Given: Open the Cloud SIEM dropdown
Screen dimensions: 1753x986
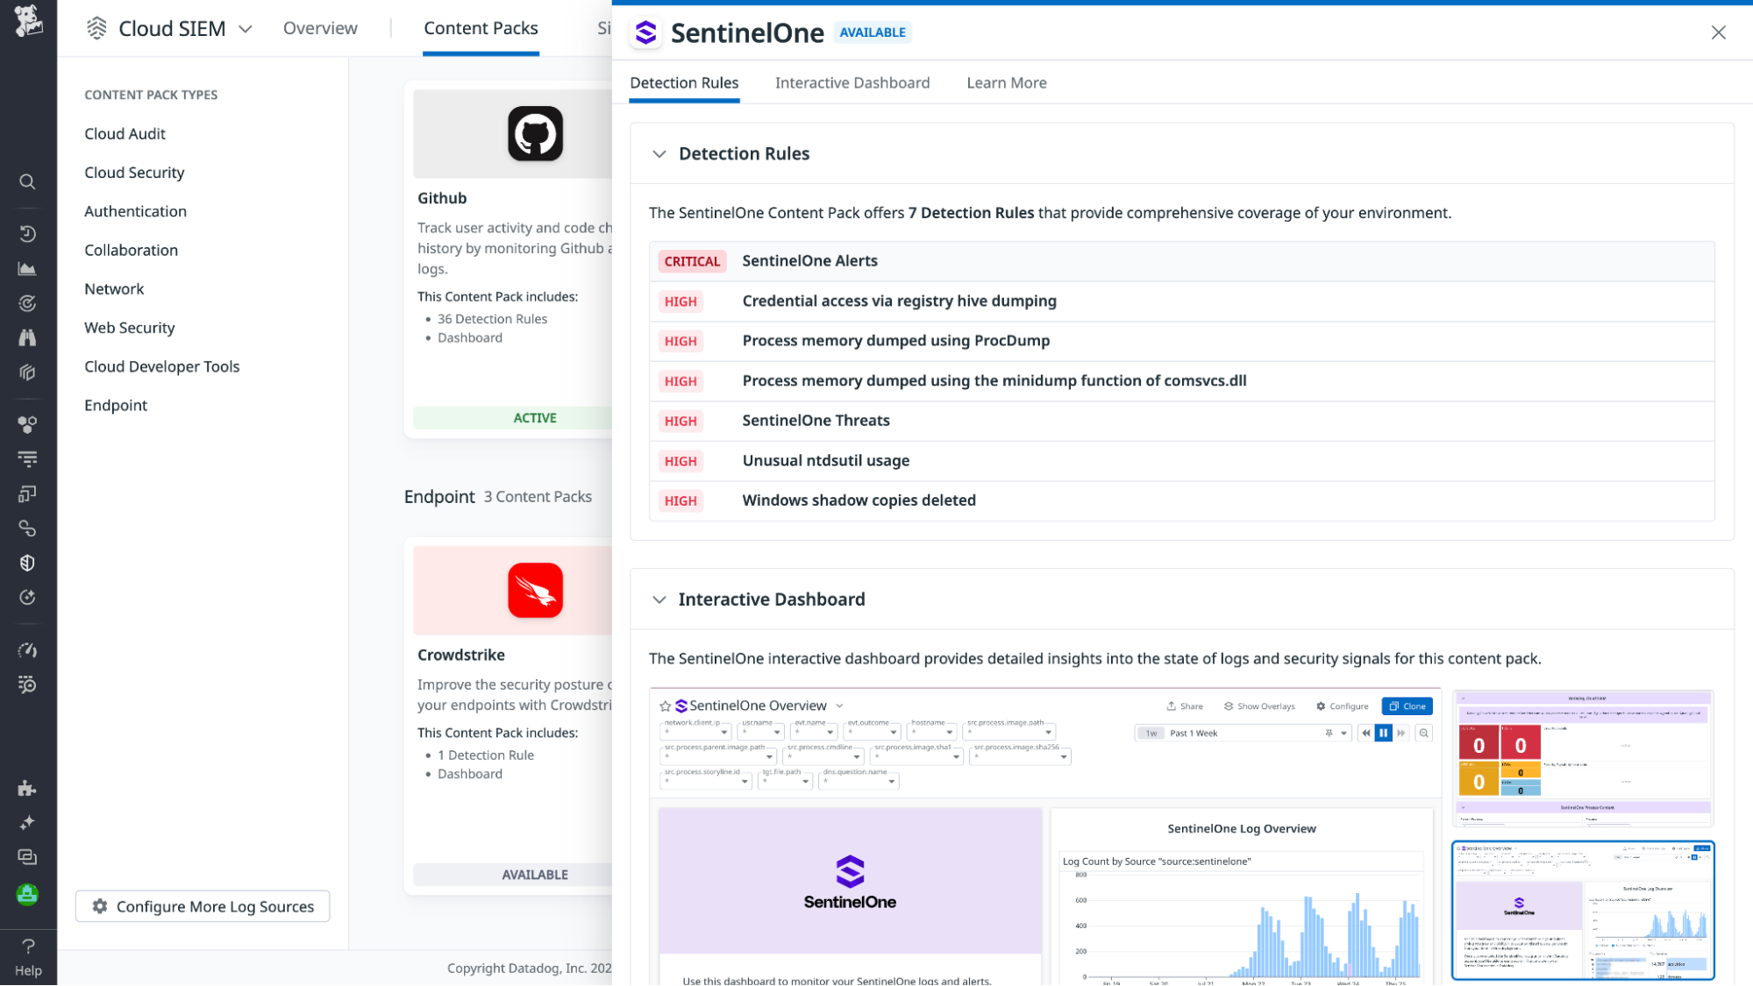Looking at the screenshot, I should pyautogui.click(x=246, y=28).
